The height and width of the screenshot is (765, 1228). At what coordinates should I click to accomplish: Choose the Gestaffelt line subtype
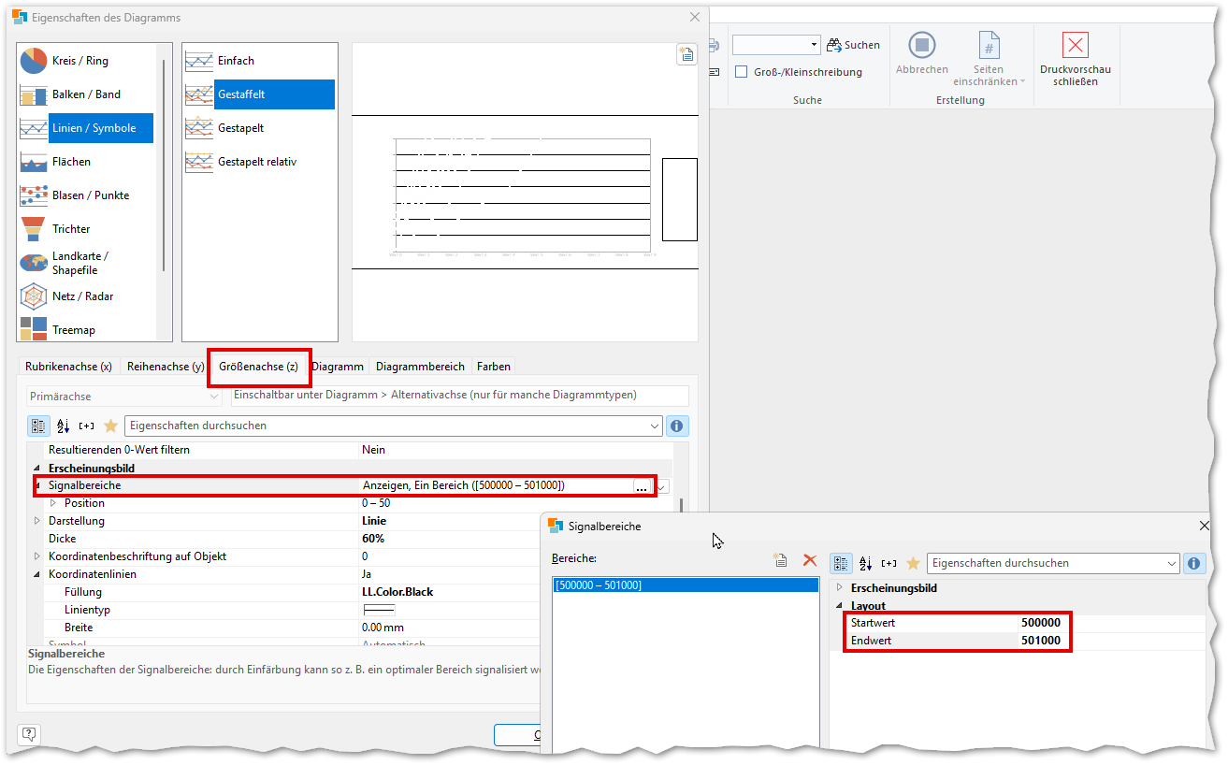(x=259, y=94)
